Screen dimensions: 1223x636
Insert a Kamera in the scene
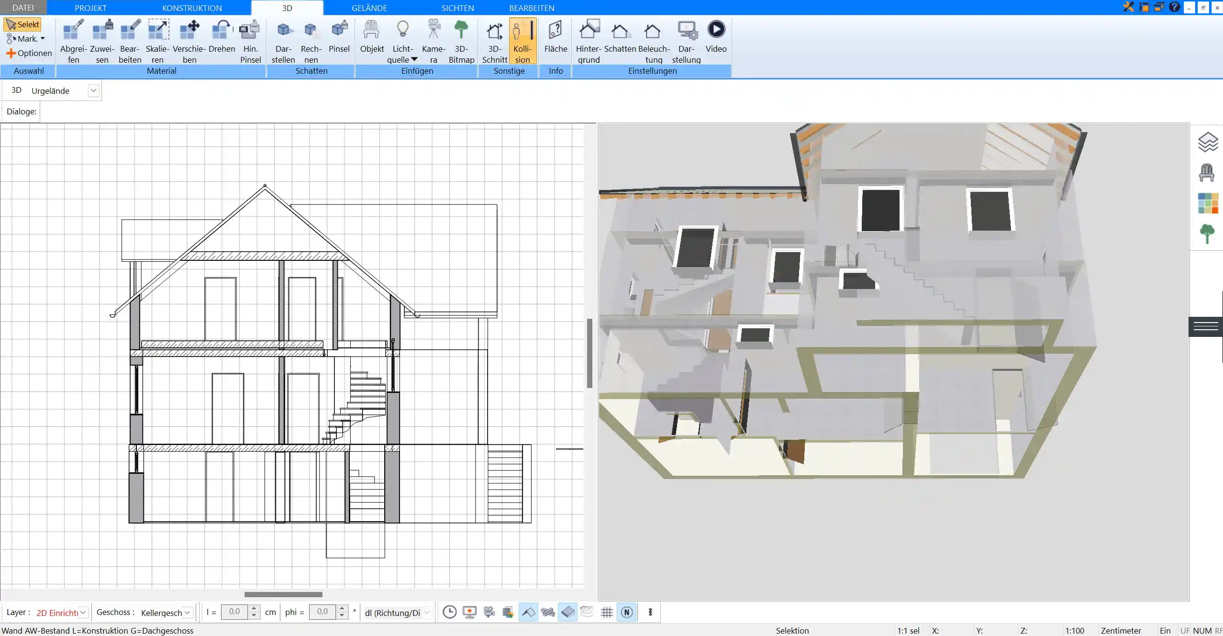[x=434, y=41]
